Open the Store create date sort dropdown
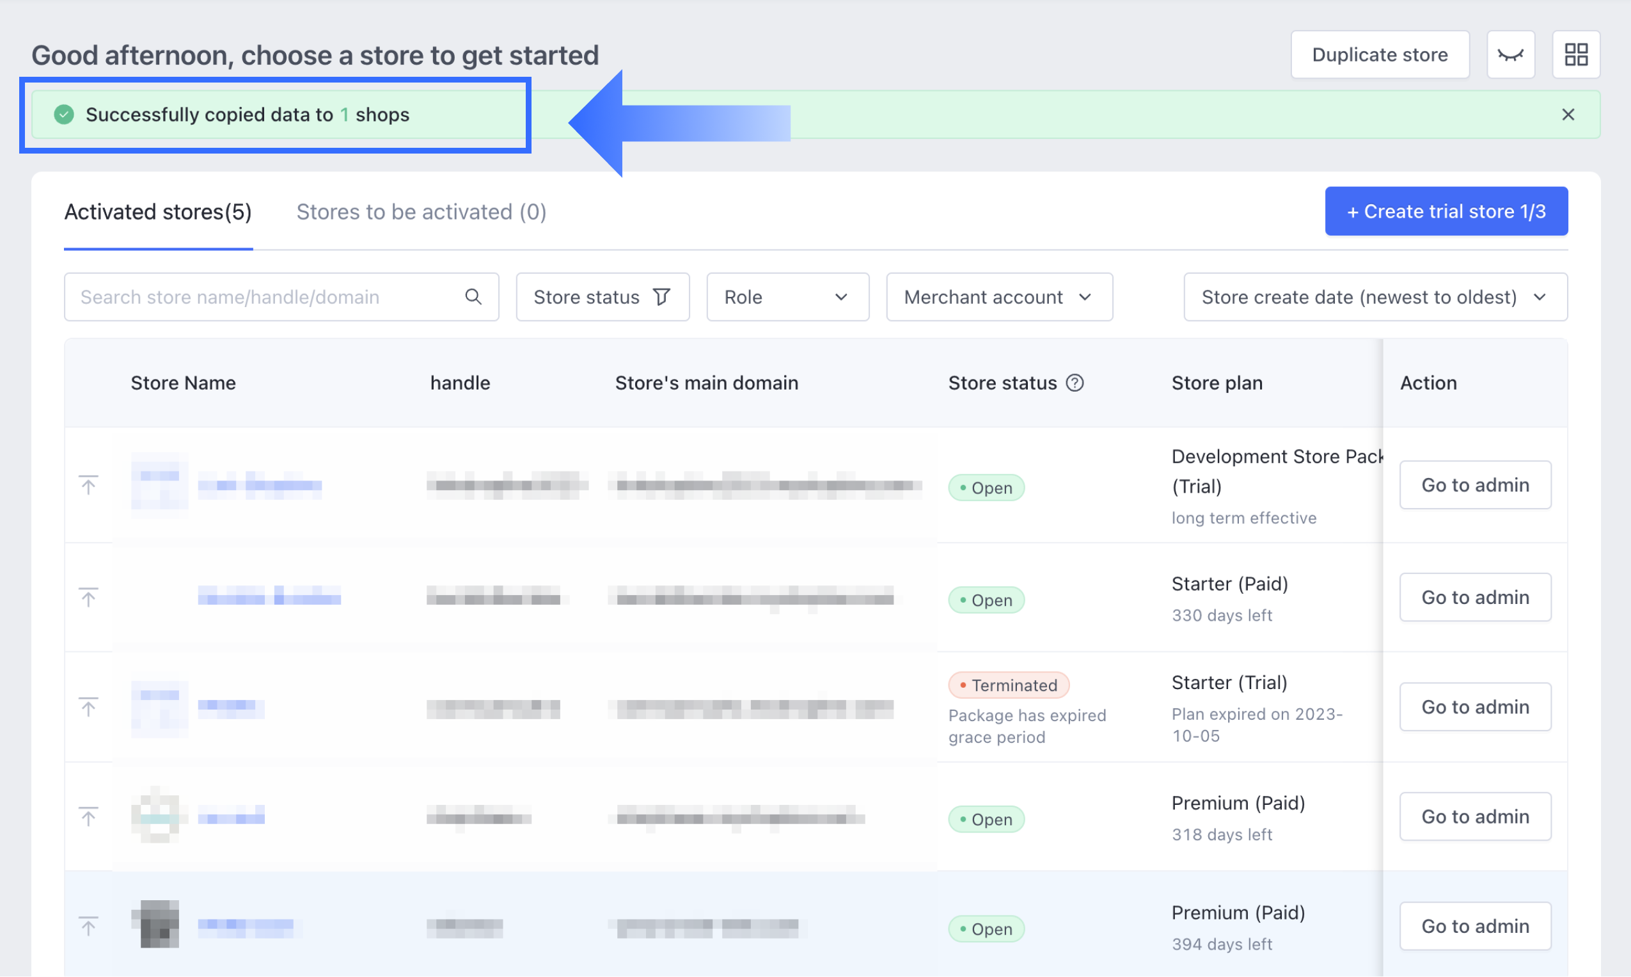The image size is (1631, 977). [x=1375, y=297]
